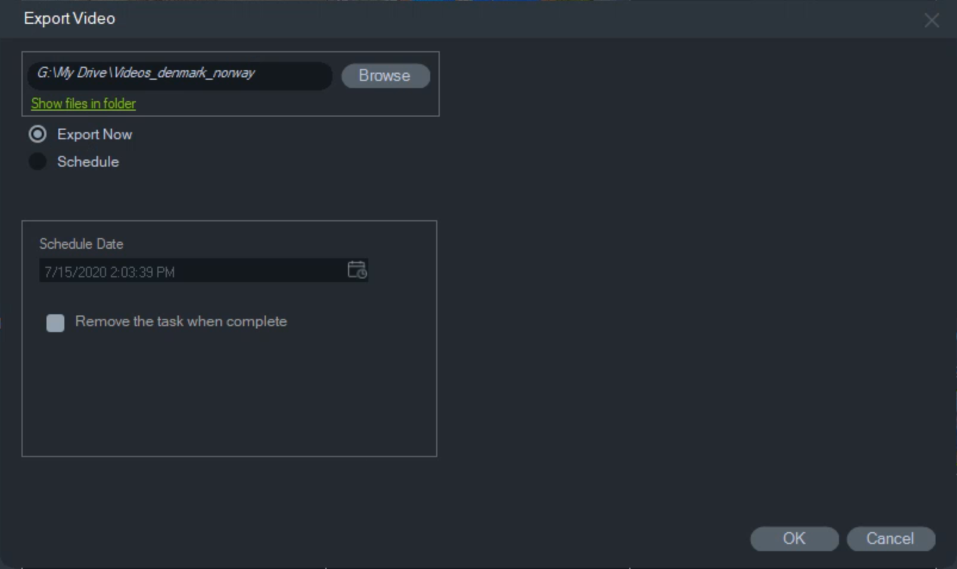The image size is (957, 569).
Task: Choose the Schedule radio option
Action: coord(37,161)
